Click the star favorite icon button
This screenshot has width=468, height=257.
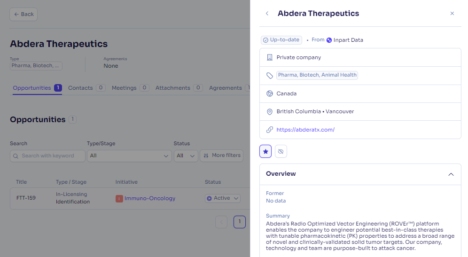point(265,151)
